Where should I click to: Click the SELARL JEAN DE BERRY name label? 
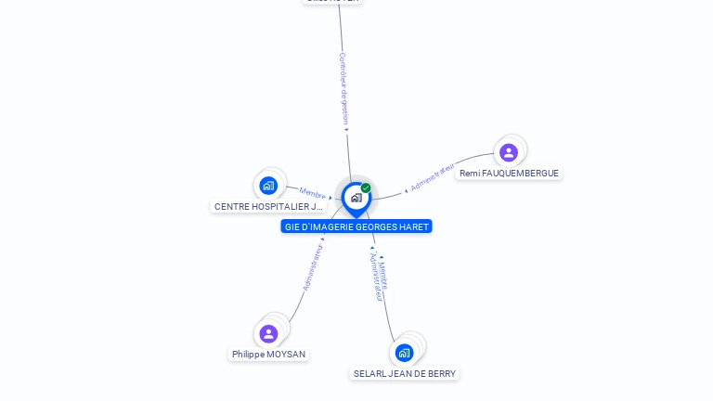(405, 374)
